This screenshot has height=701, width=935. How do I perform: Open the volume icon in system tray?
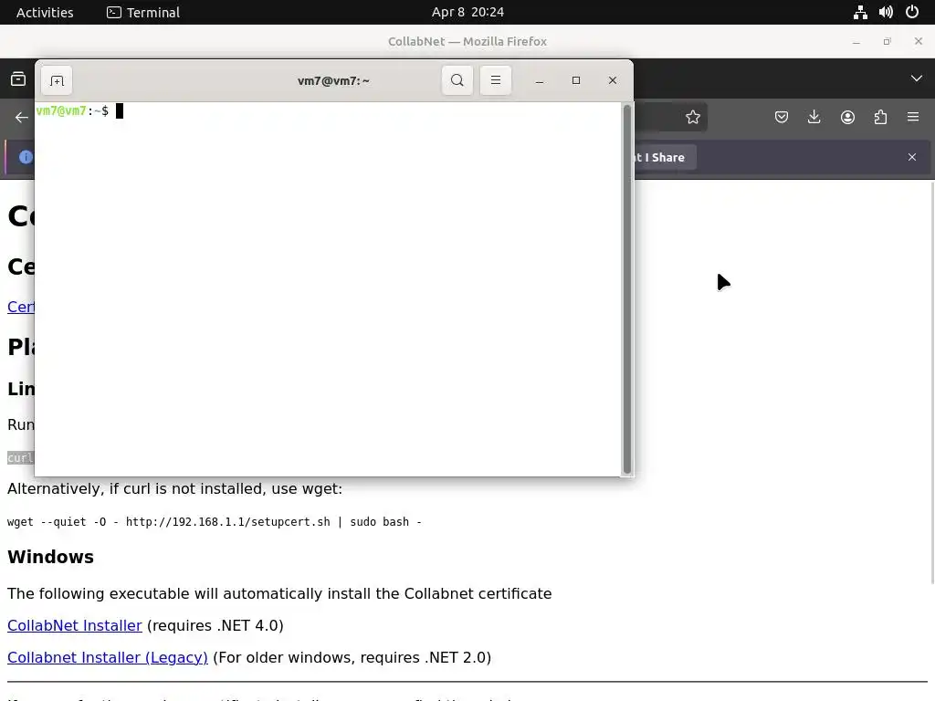886,12
